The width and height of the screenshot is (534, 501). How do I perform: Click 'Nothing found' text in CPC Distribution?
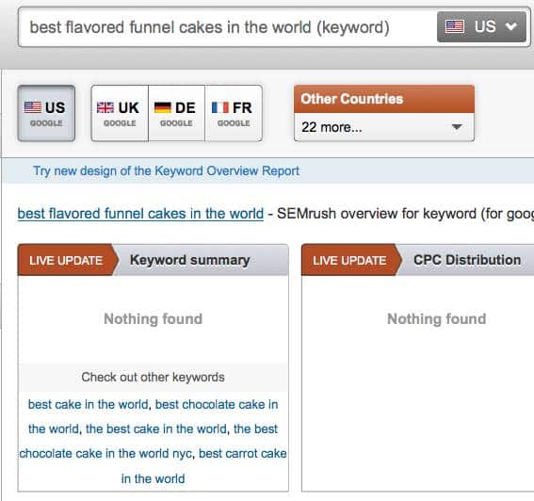point(437,319)
